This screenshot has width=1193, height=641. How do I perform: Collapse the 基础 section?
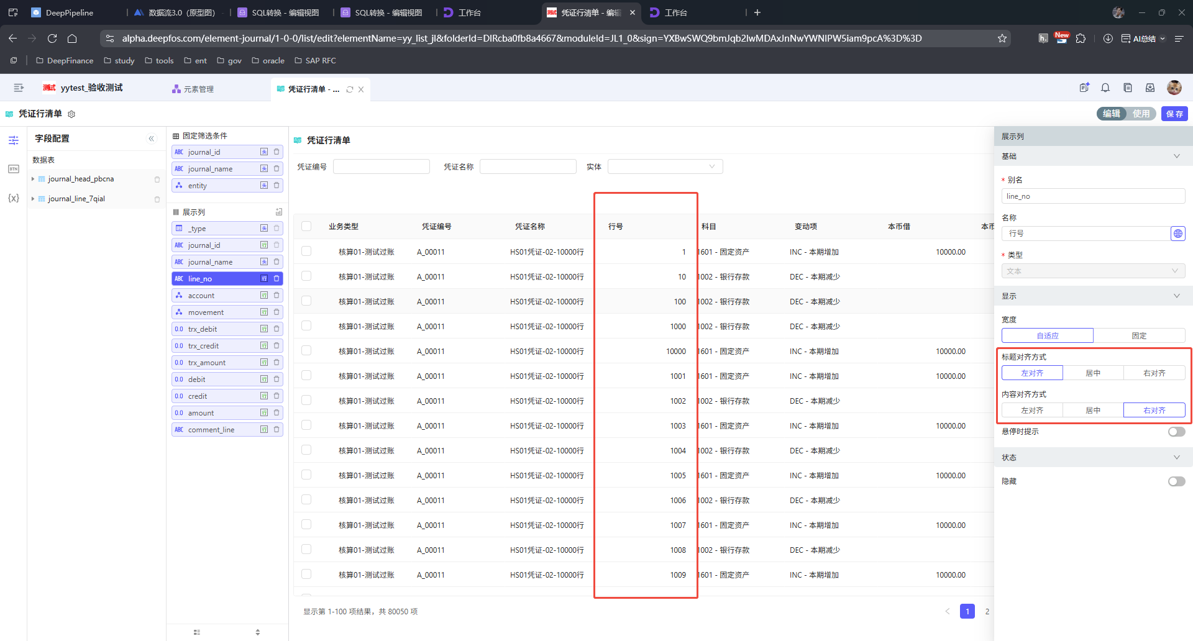(x=1176, y=157)
